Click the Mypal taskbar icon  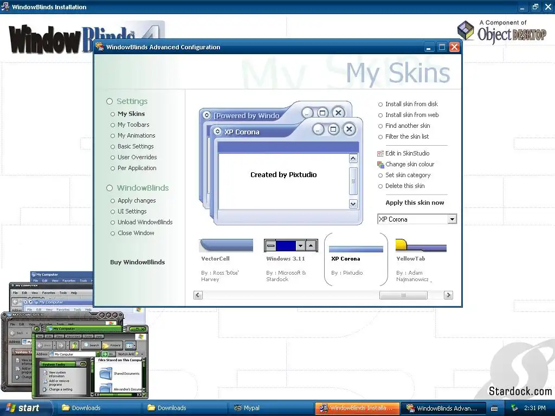(x=238, y=408)
